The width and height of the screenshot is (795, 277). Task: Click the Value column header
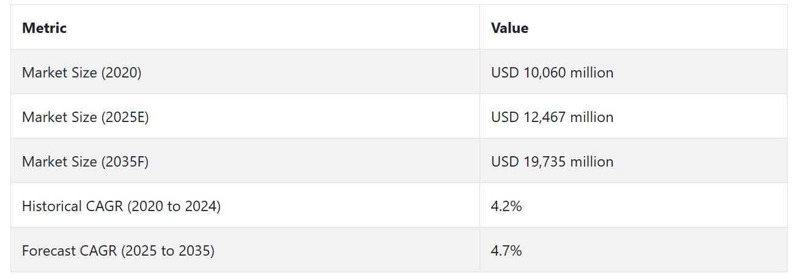pyautogui.click(x=633, y=27)
